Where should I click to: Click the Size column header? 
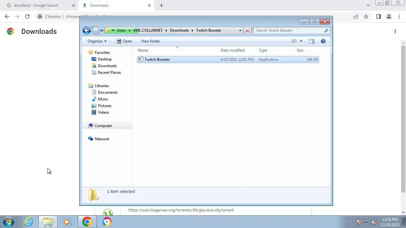click(x=307, y=50)
